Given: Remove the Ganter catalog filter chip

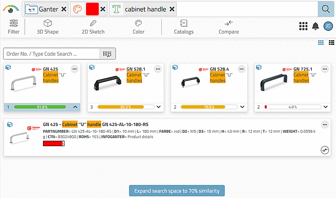Looking at the screenshot, I should click(64, 9).
